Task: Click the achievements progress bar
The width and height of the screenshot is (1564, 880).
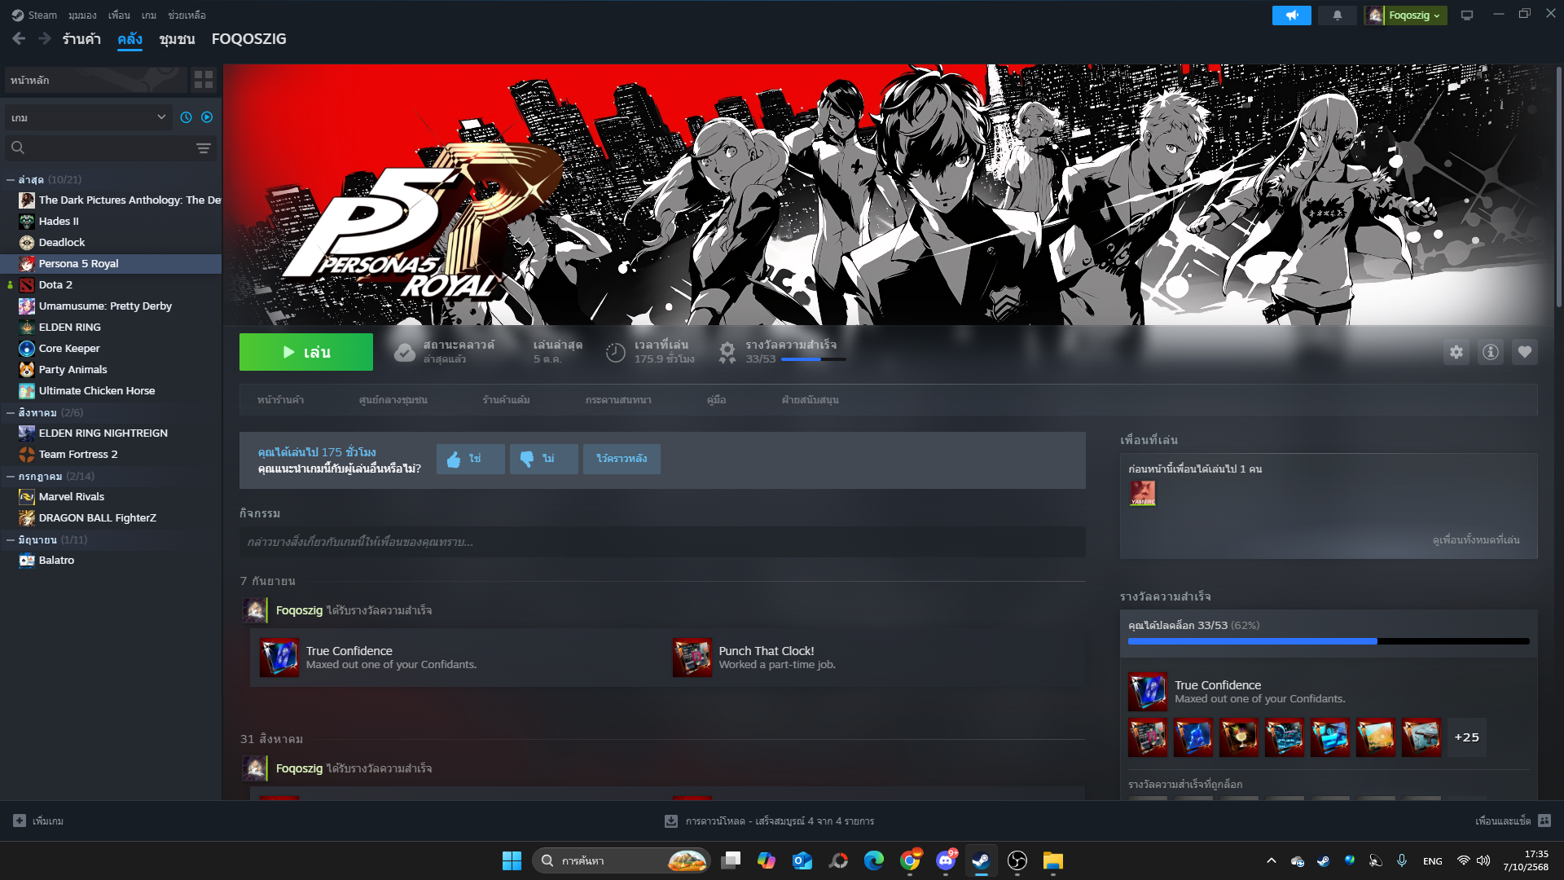Action: tap(1328, 641)
